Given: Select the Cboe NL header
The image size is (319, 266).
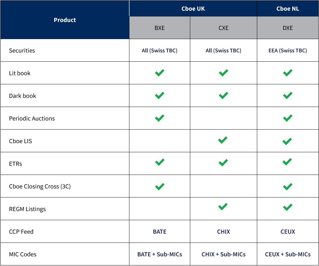Looking at the screenshot, I should pyautogui.click(x=287, y=9).
